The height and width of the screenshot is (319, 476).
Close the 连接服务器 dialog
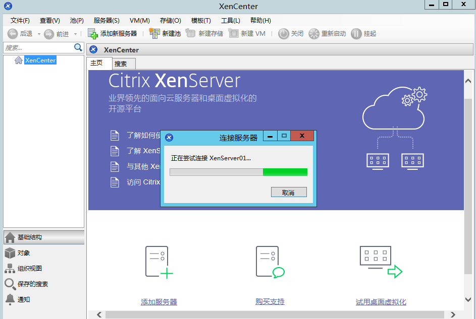click(x=302, y=136)
